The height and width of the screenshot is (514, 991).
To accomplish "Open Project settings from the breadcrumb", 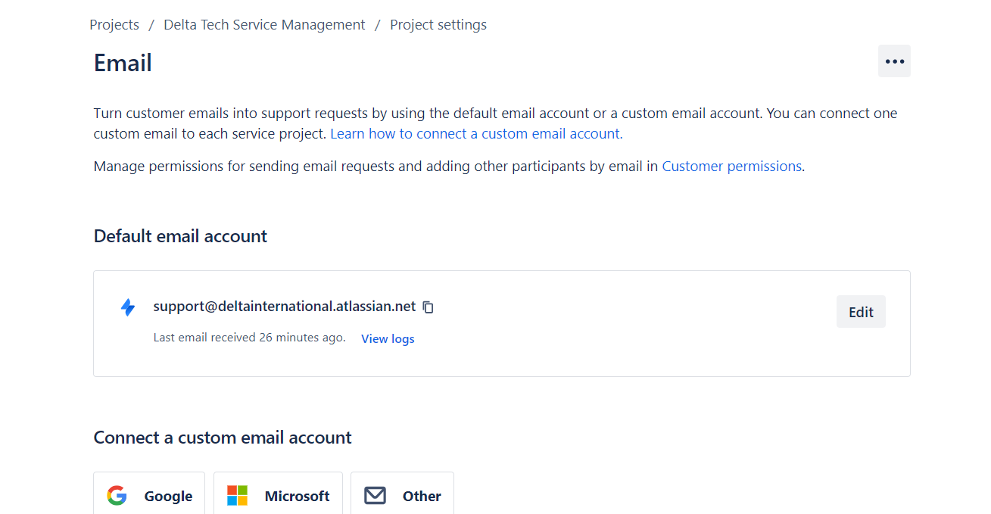I will click(438, 24).
